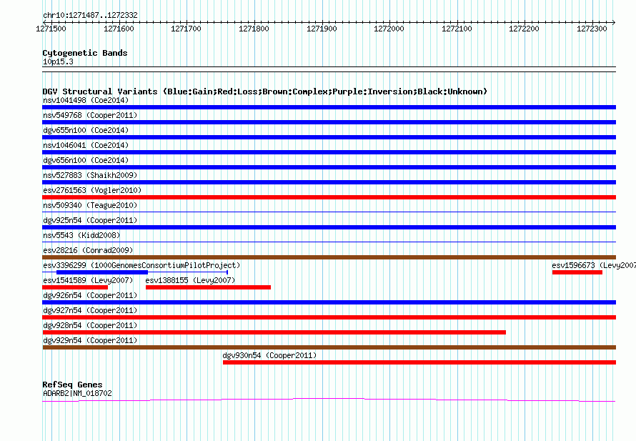
Task: Open esv3396299 1000GenomesConsortiumPilotProject label
Action: 141,265
